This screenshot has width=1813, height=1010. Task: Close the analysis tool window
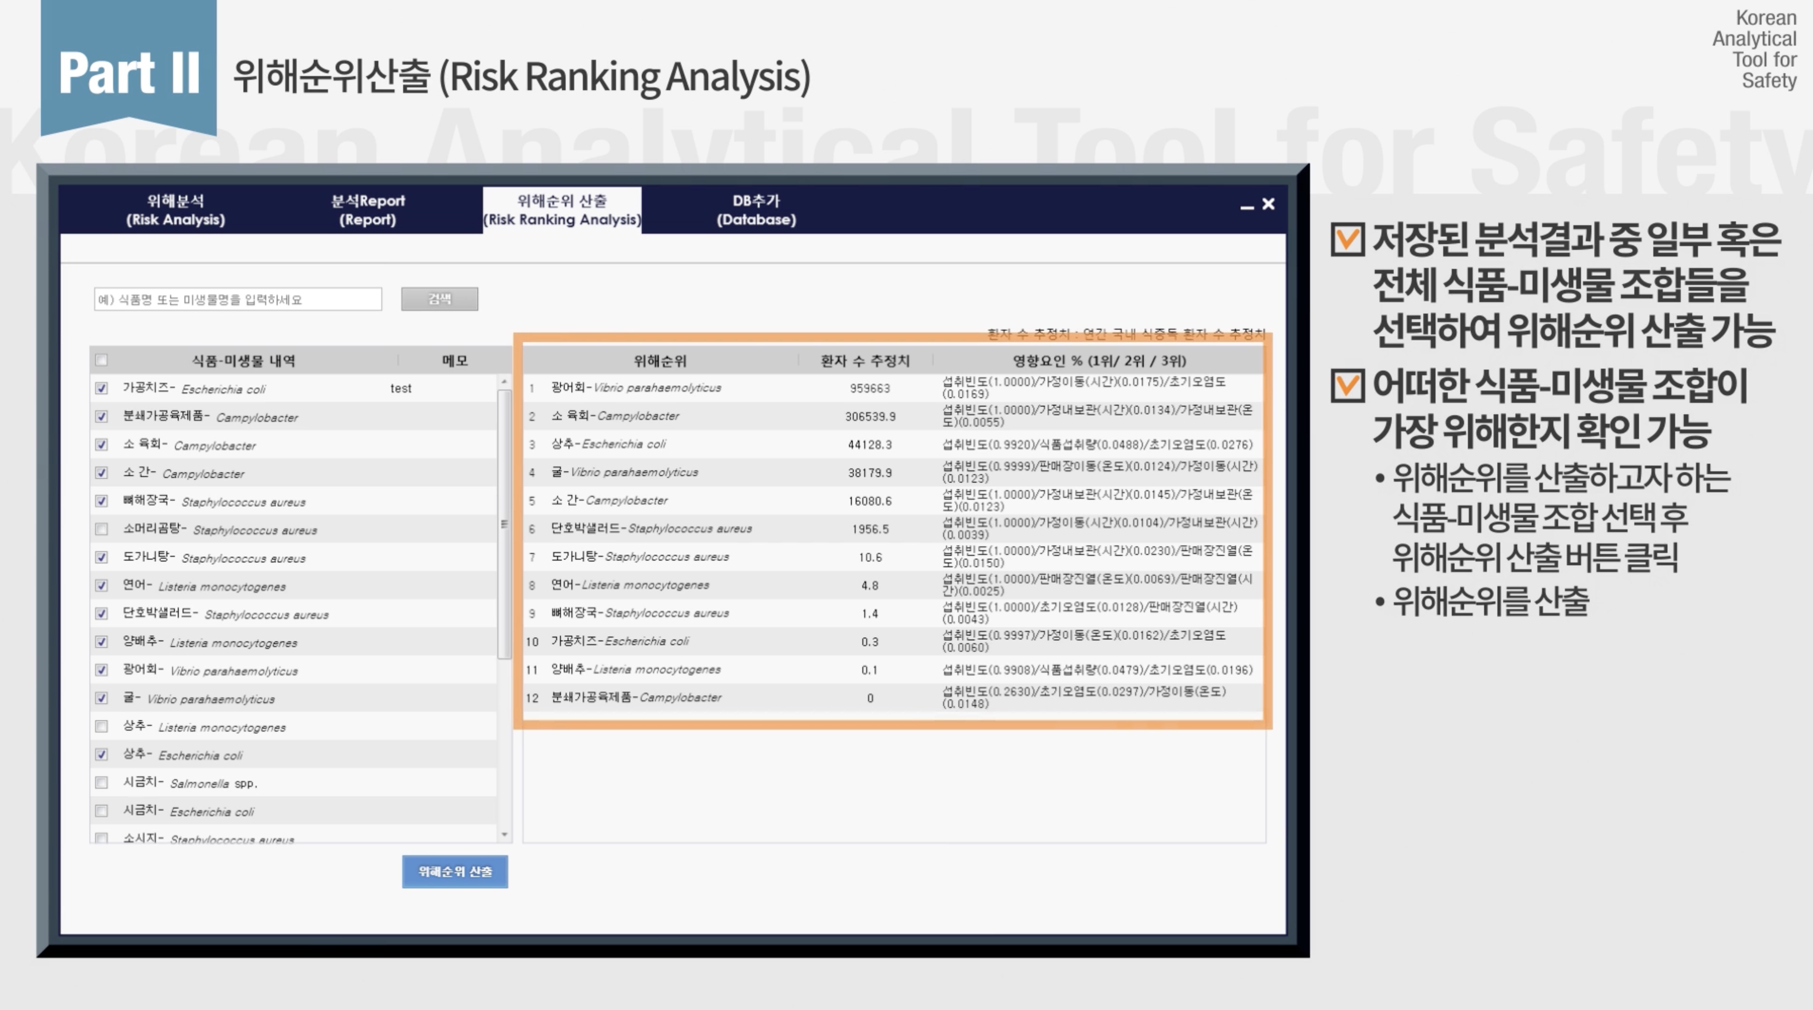pos(1268,204)
